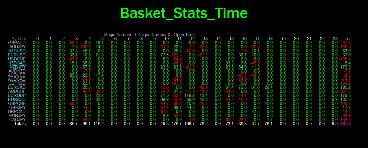Select GBPJPY's 68.7 value

[x=178, y=108]
